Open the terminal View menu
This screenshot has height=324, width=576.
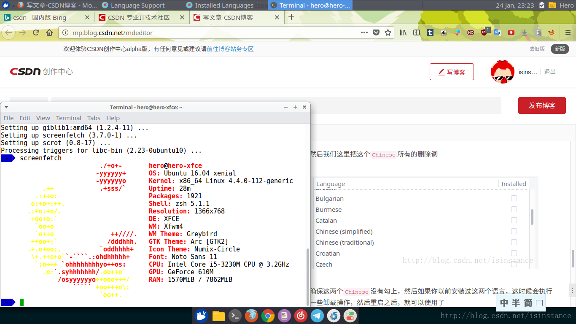(x=43, y=118)
